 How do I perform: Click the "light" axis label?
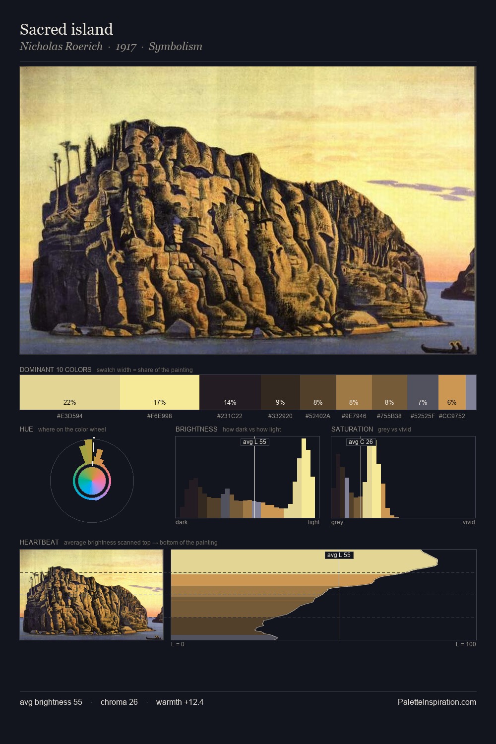[313, 522]
